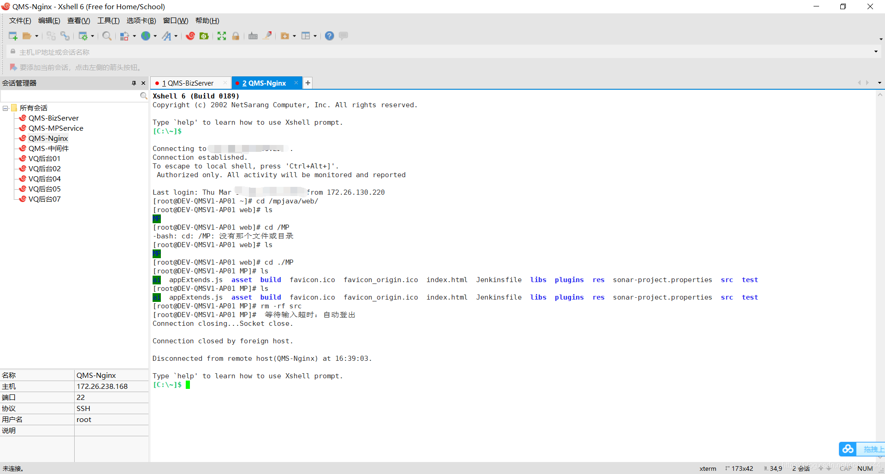Viewport: 885px width, 474px height.
Task: Click the highlight pen toolbar icon
Action: point(267,36)
